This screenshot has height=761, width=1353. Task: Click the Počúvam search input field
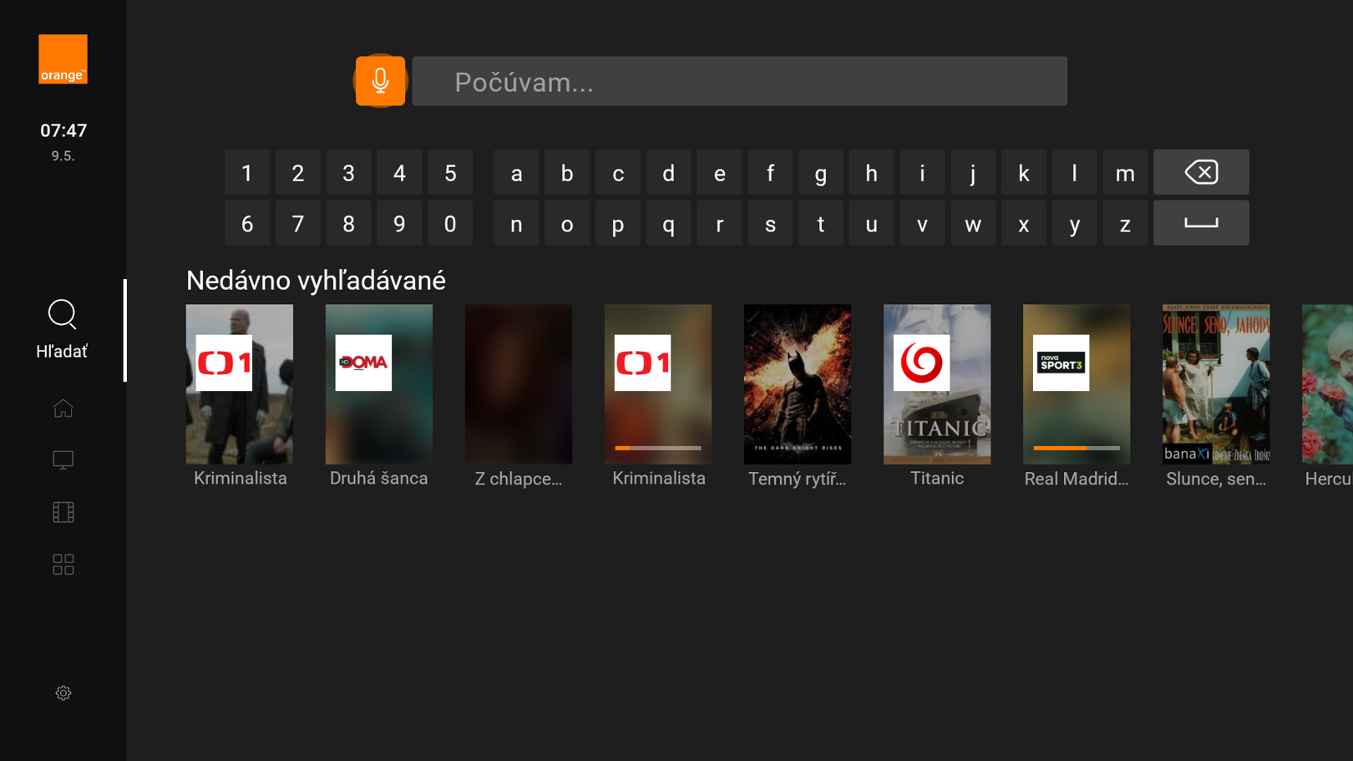click(740, 81)
